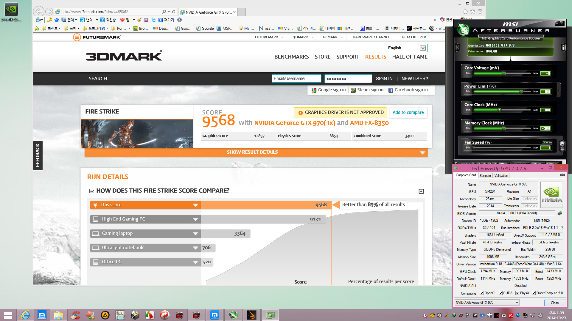The height and width of the screenshot is (321, 572).
Task: Expand the Office PC row
Action: 195,262
